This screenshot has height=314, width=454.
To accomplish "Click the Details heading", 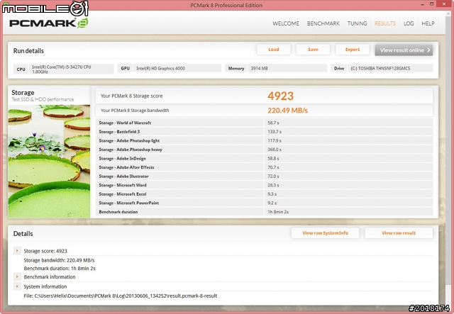I will pos(23,233).
